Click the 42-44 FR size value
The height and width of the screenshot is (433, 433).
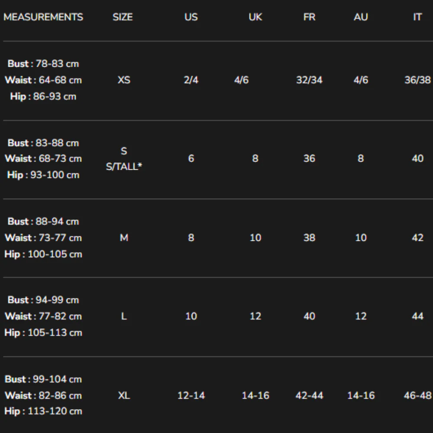[309, 395]
